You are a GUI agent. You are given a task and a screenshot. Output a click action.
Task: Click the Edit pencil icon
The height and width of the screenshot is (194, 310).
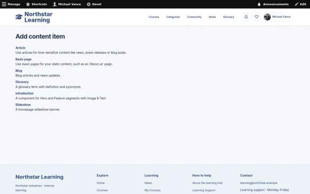[296, 4]
